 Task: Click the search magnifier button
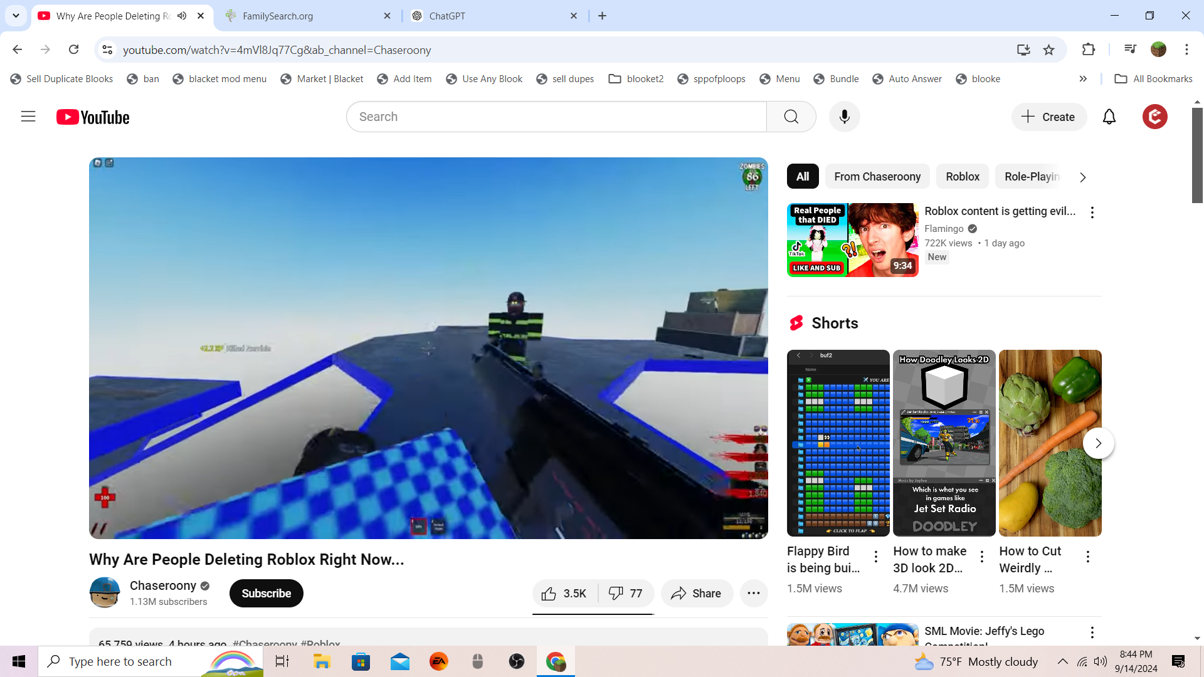(791, 117)
